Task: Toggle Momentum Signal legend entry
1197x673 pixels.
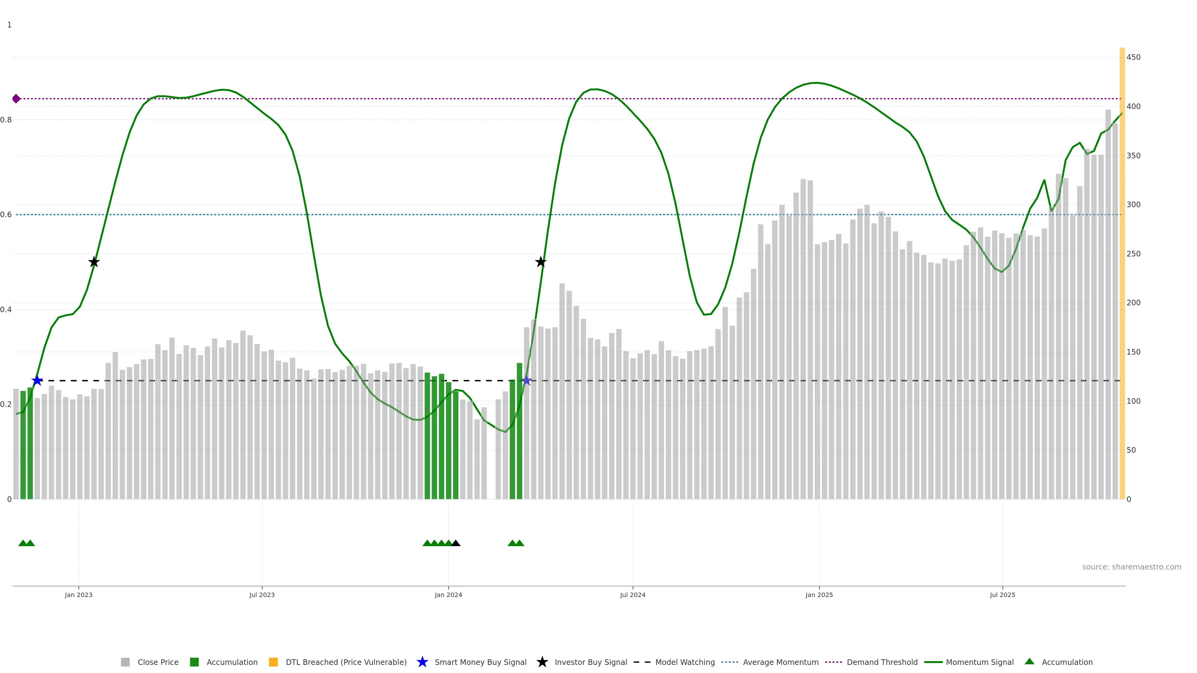Action: click(x=979, y=662)
